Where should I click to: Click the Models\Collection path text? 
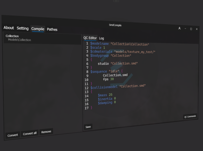coord(20,40)
